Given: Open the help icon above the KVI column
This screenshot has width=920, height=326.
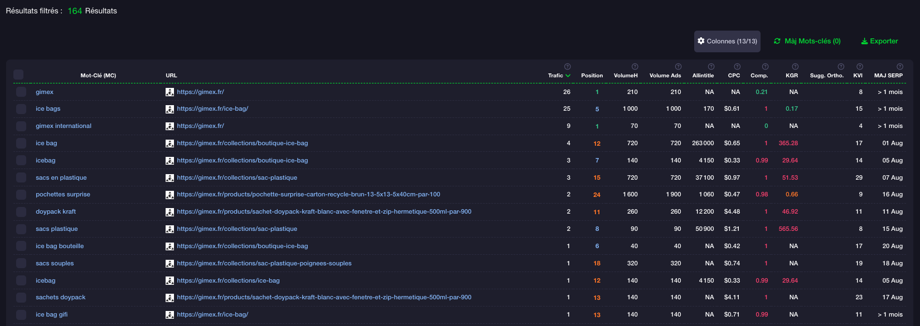Looking at the screenshot, I should [x=860, y=67].
